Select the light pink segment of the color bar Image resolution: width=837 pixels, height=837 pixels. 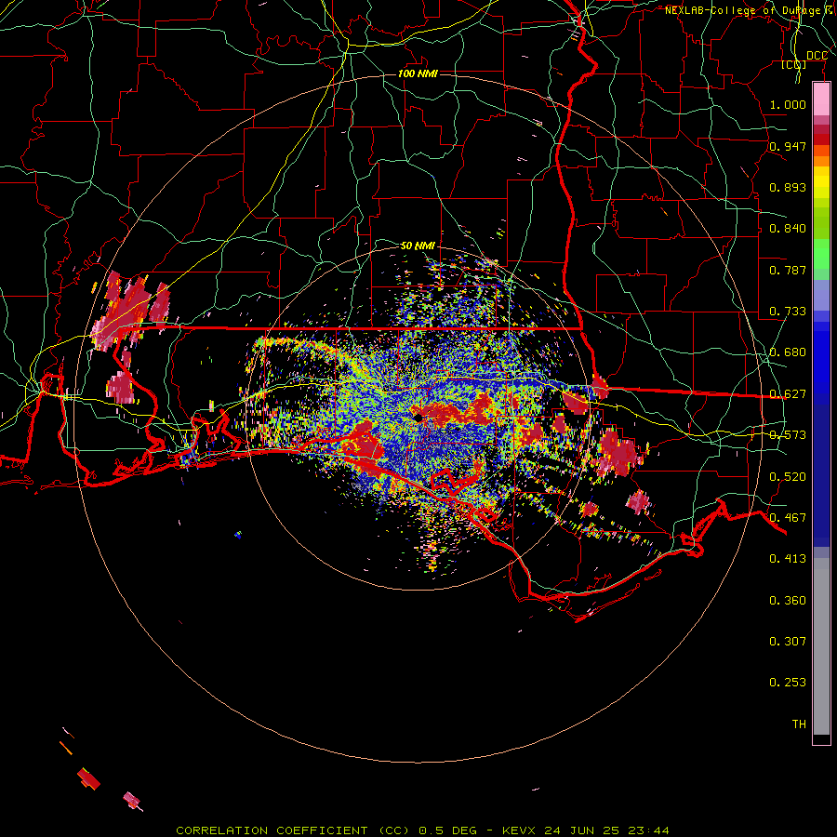[821, 99]
